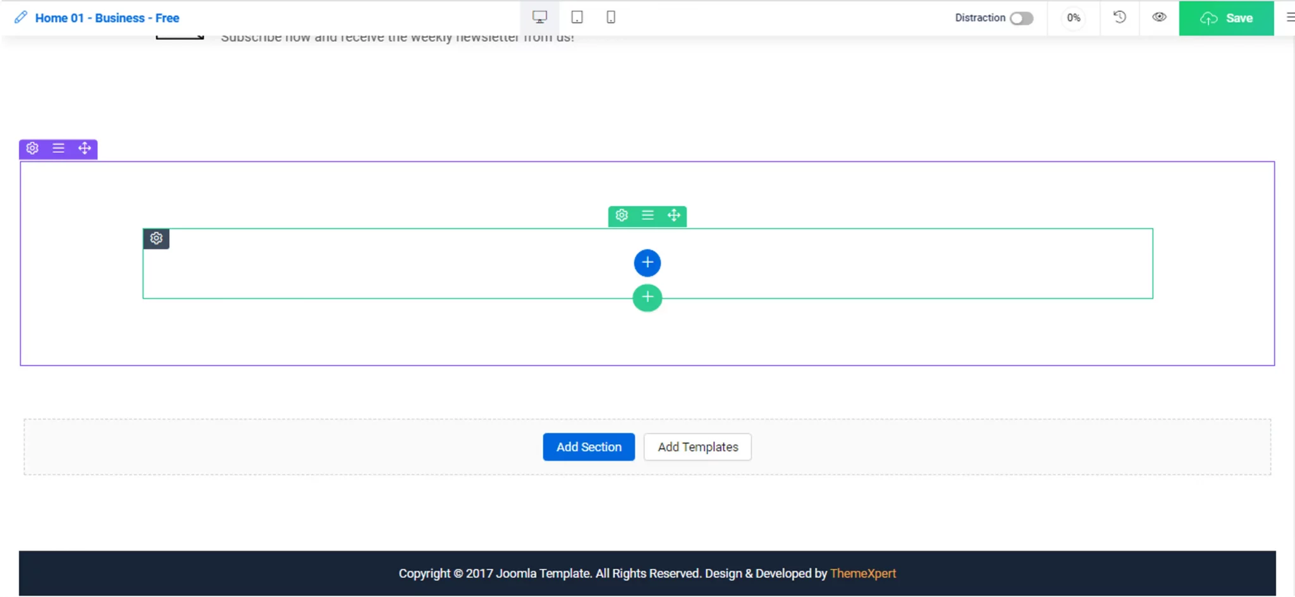The width and height of the screenshot is (1295, 597).
Task: Save the page with Save button
Action: (x=1225, y=18)
